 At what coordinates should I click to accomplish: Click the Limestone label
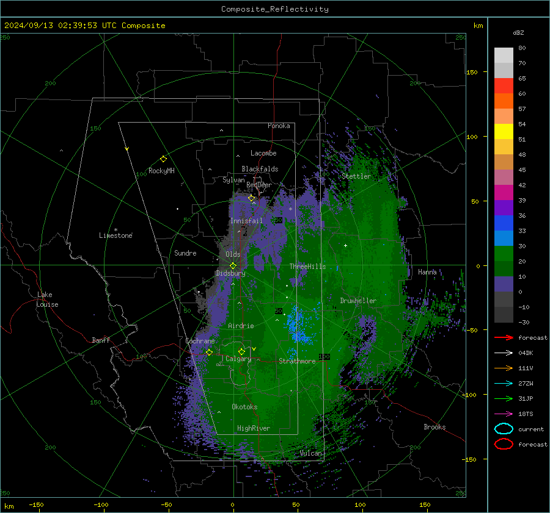coord(116,235)
